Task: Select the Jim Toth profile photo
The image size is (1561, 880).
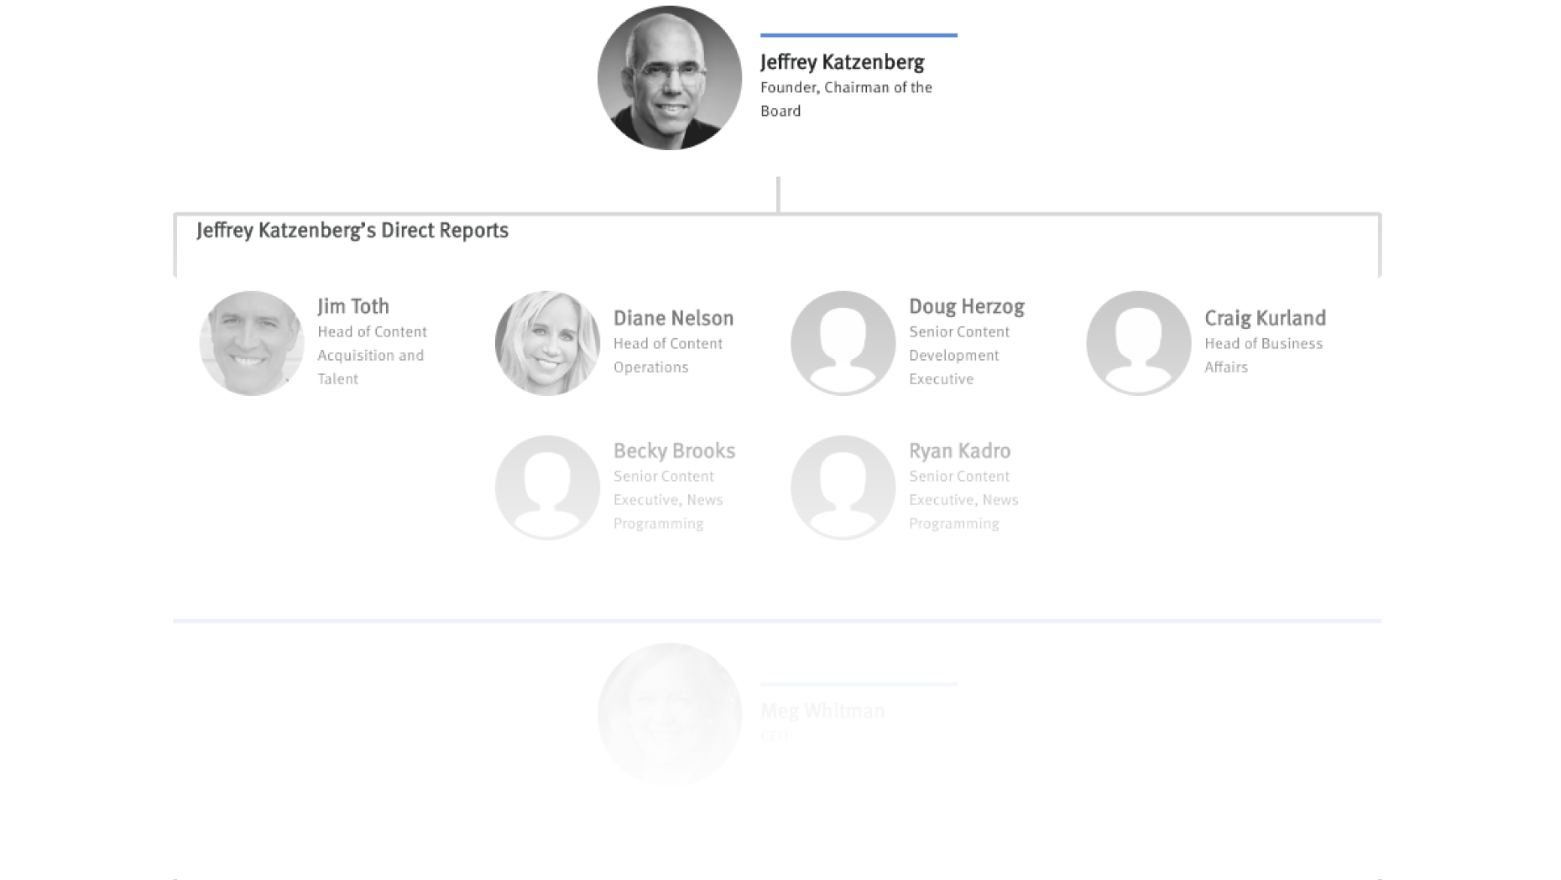Action: coord(252,343)
